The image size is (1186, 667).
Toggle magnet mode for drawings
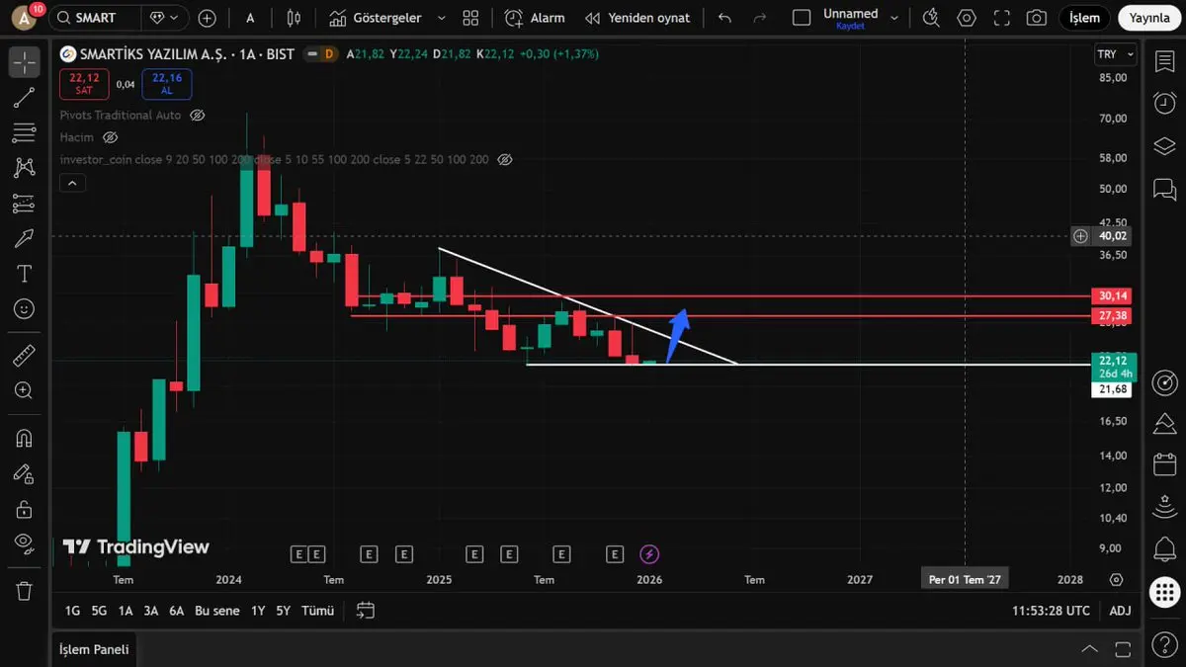(x=25, y=437)
